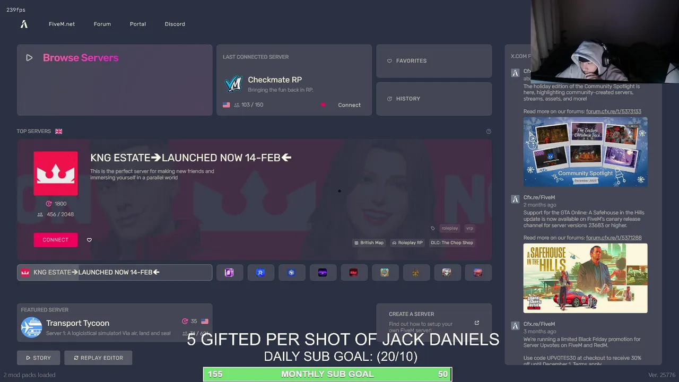Open forum link forum.cfx.re/t/5373133
The width and height of the screenshot is (679, 382).
[614, 111]
